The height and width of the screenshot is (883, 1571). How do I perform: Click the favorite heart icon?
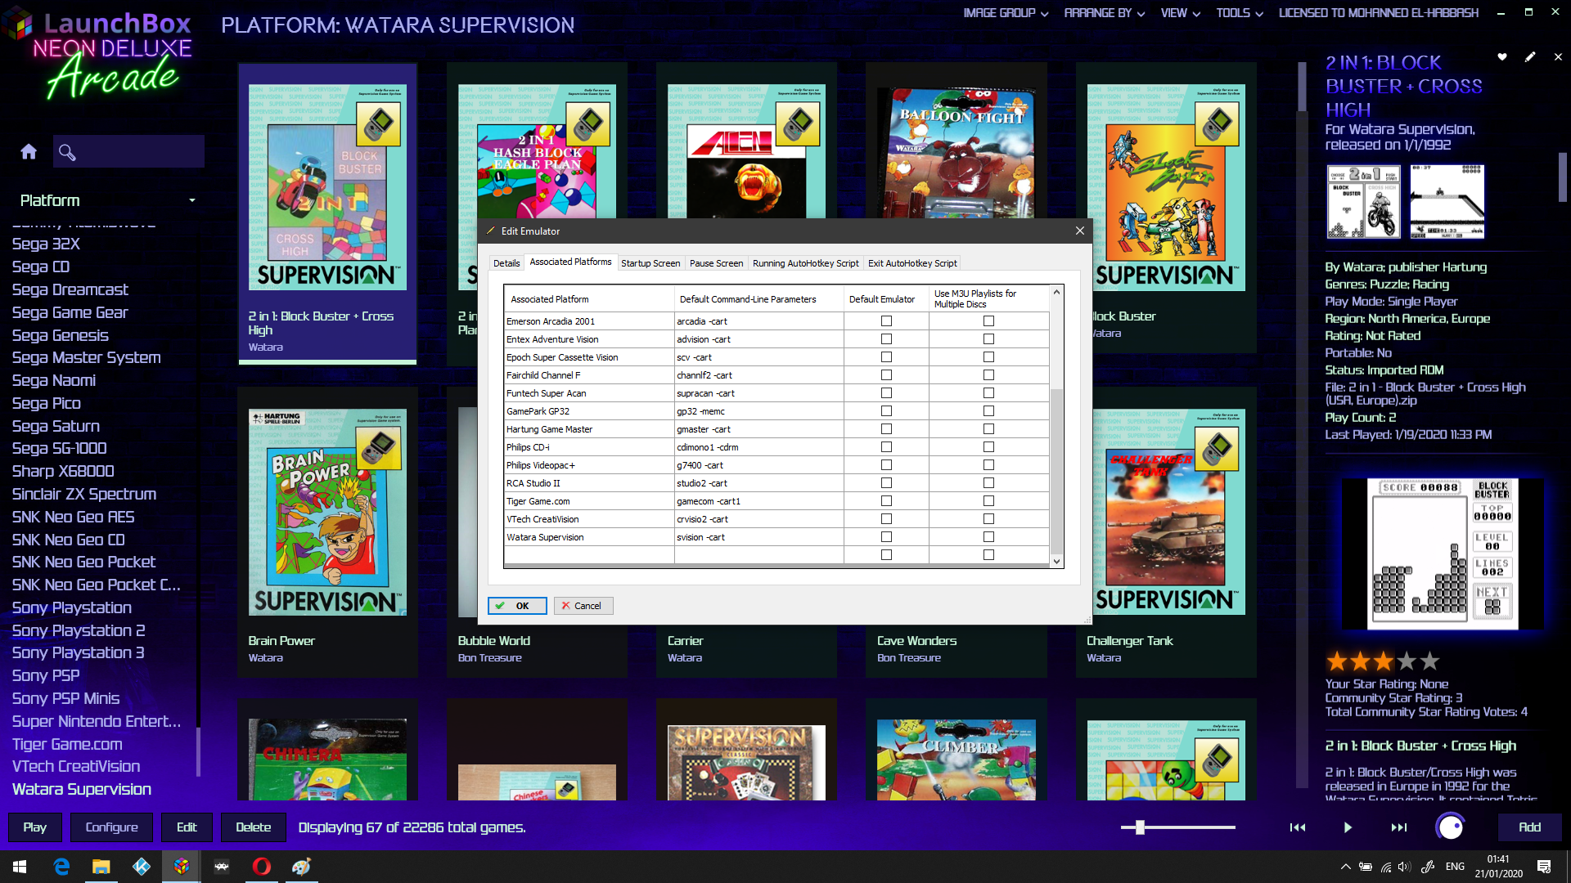[1502, 57]
